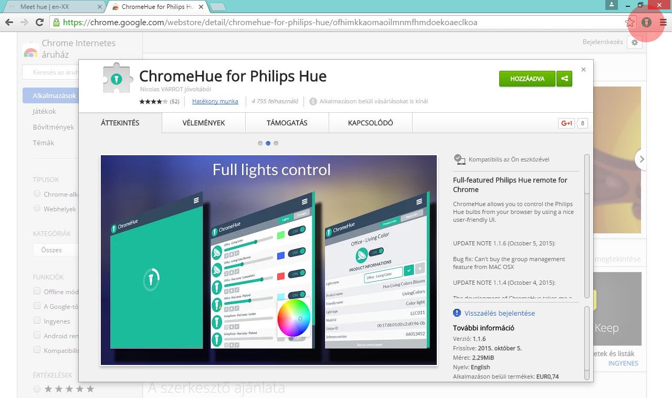Select Játékok in the sidebar
This screenshot has height=398, width=672.
pos(44,111)
